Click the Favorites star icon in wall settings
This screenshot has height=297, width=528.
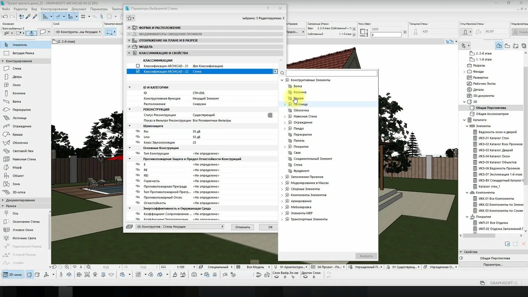pos(130,18)
